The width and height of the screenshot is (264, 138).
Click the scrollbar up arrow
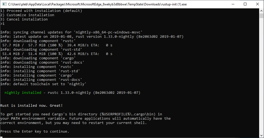point(261,11)
